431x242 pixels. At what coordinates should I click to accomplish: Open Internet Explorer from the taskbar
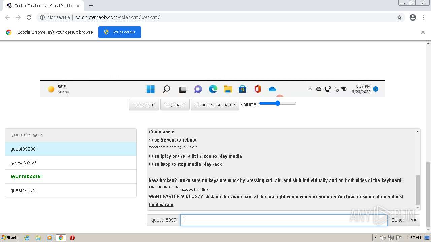(27, 238)
